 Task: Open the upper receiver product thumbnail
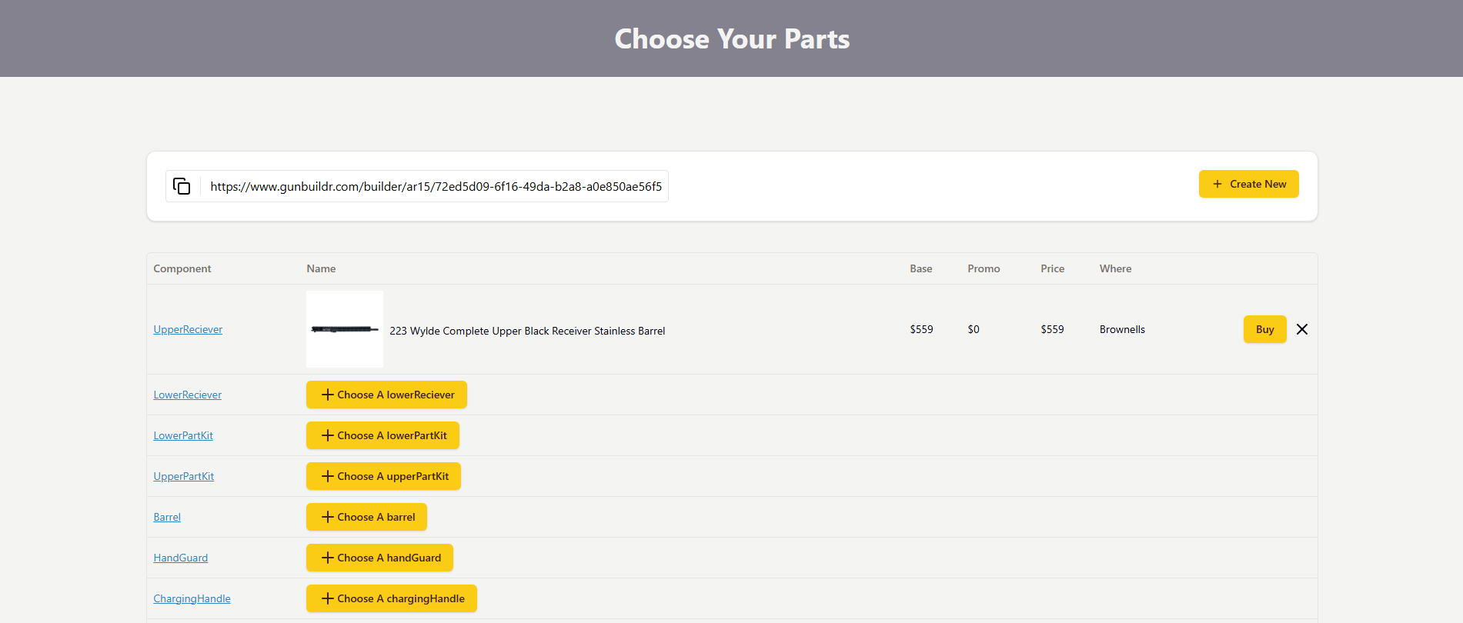(344, 329)
